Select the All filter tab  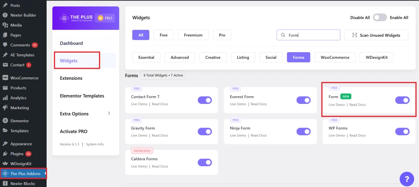tap(141, 35)
